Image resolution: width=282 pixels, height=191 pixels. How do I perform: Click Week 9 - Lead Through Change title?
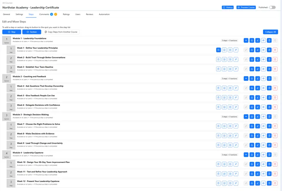point(40,143)
